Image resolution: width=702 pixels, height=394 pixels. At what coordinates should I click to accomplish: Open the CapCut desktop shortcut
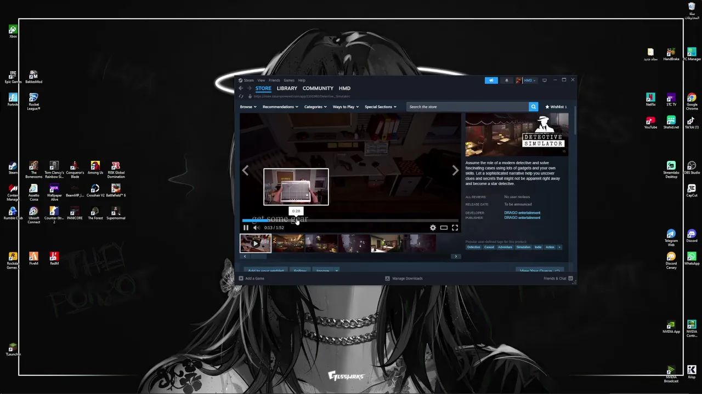point(692,191)
